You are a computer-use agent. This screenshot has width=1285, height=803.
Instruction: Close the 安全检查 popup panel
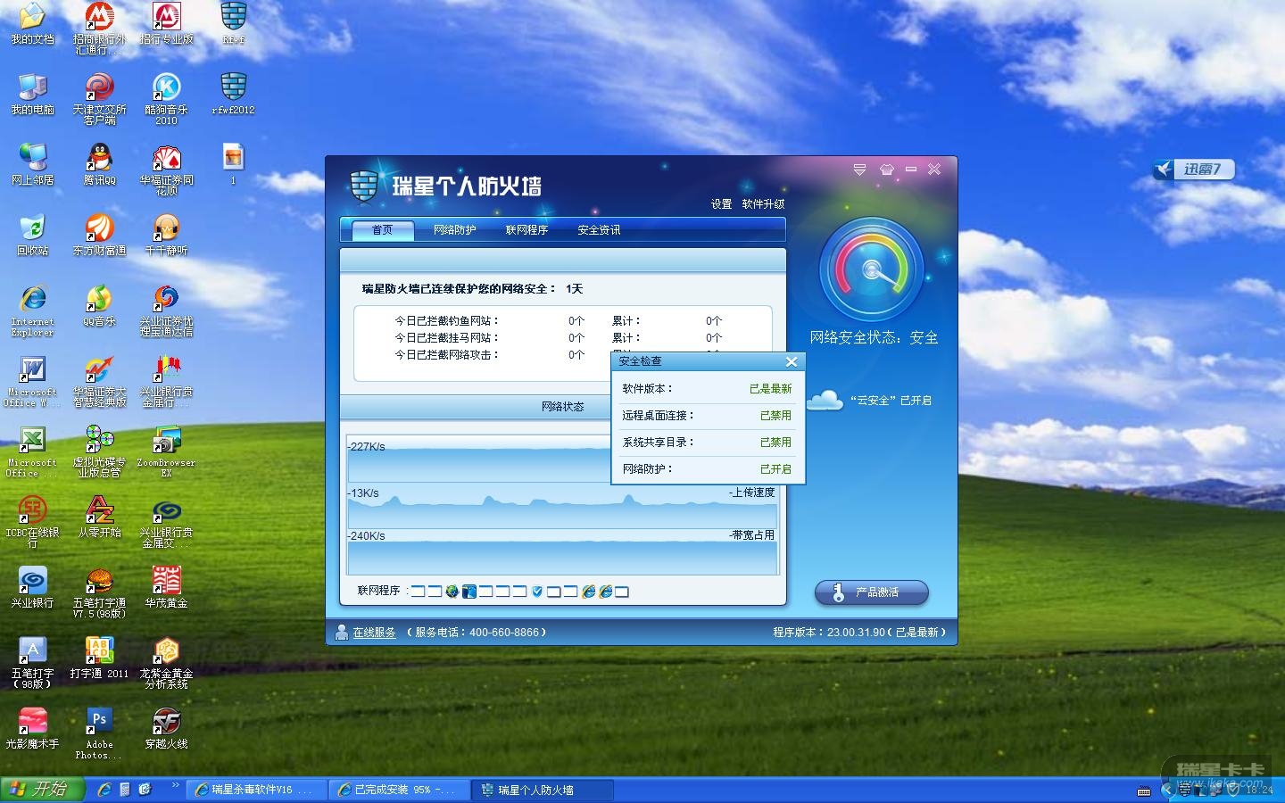pyautogui.click(x=792, y=361)
